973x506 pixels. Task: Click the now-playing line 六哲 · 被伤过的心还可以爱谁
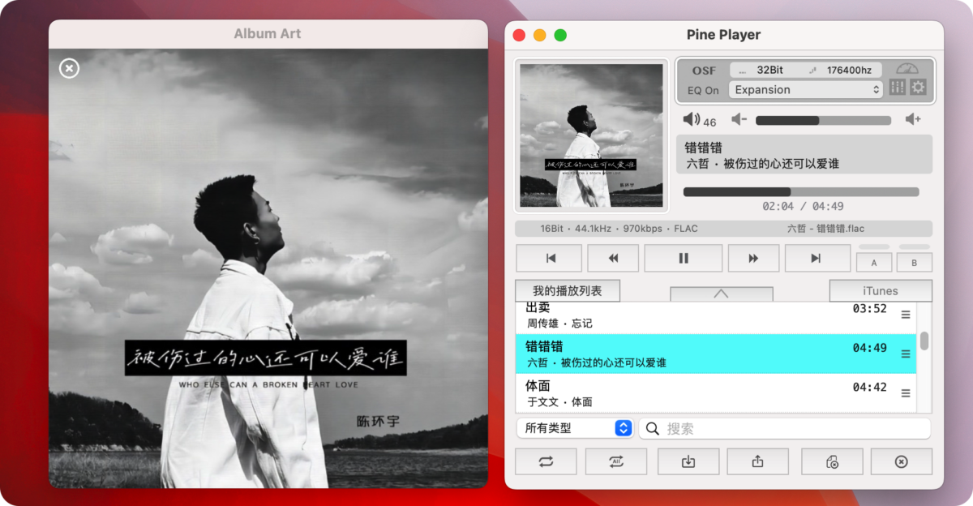(762, 164)
